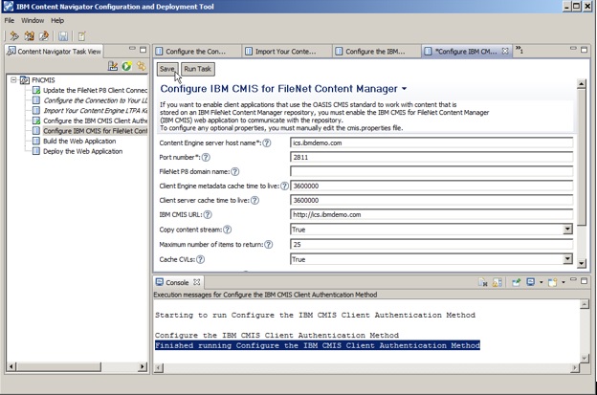597x395 pixels.
Task: Switch to the 'Configure the IBM...' tab
Action: click(x=375, y=52)
